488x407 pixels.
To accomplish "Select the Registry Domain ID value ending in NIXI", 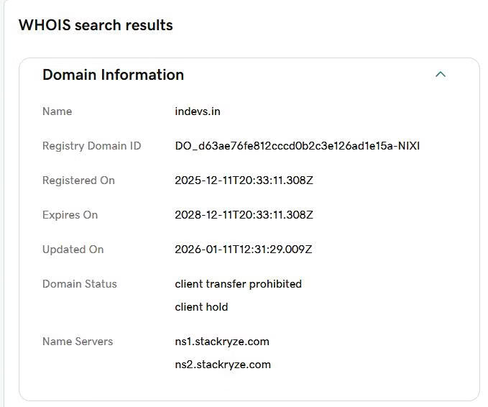I will click(297, 146).
